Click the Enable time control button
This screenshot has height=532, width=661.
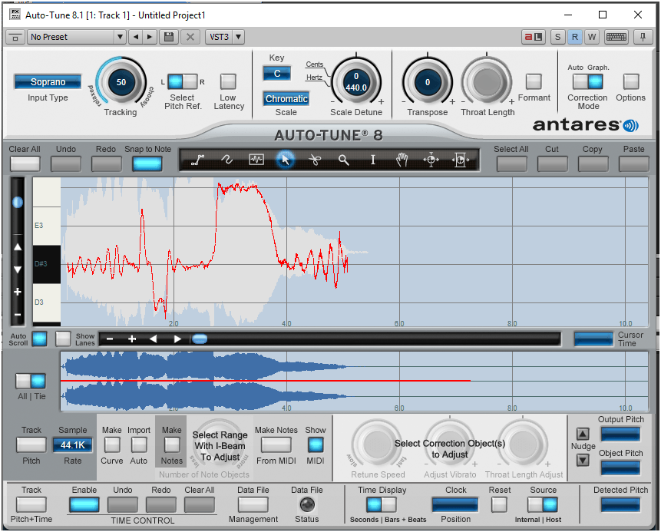pyautogui.click(x=84, y=504)
